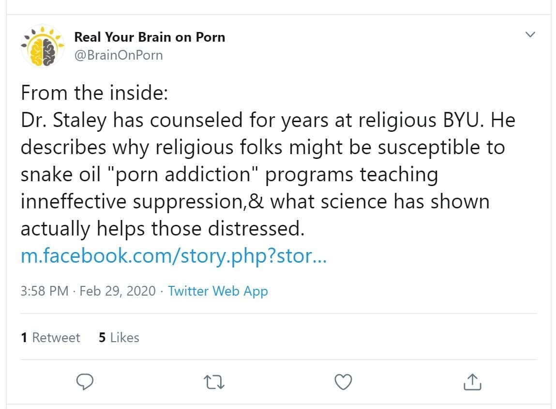
Task: Open the Real Your Brain on Porn profile name
Action: pyautogui.click(x=149, y=37)
